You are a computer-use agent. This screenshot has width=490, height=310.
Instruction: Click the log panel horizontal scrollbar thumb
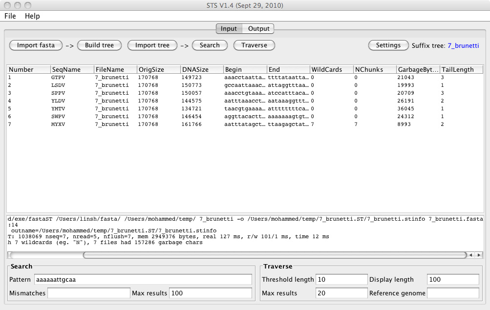[x=275, y=255]
